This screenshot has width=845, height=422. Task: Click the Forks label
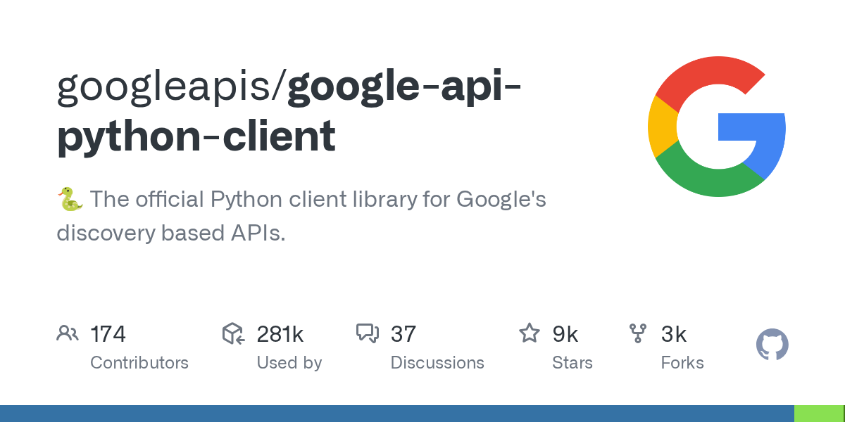coord(682,363)
